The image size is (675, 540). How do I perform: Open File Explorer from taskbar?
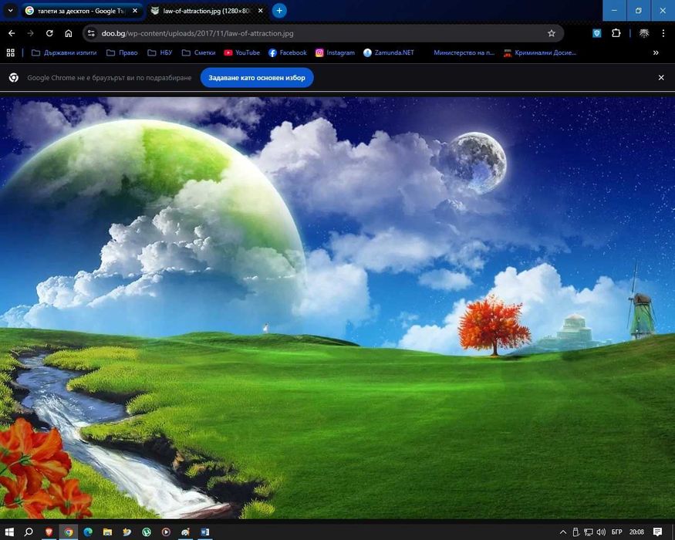point(108,532)
